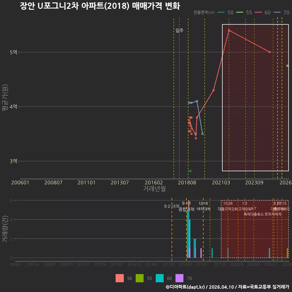The image size is (292, 292).
Task: Click the 거래년월 x-axis title
Action: 155,189
